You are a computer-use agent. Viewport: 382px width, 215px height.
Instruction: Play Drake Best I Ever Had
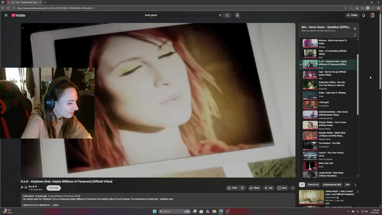[x=328, y=165]
